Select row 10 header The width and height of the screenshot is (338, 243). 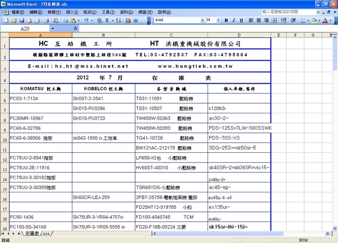coord(5,138)
